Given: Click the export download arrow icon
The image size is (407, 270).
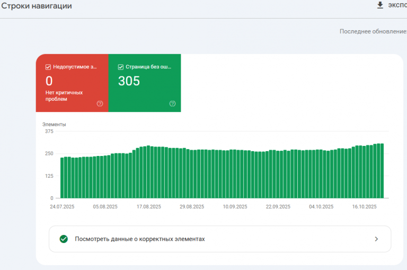Looking at the screenshot, I should (379, 5).
